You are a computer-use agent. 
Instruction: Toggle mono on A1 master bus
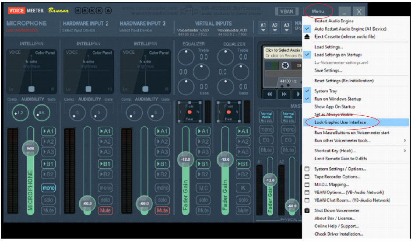[266, 129]
